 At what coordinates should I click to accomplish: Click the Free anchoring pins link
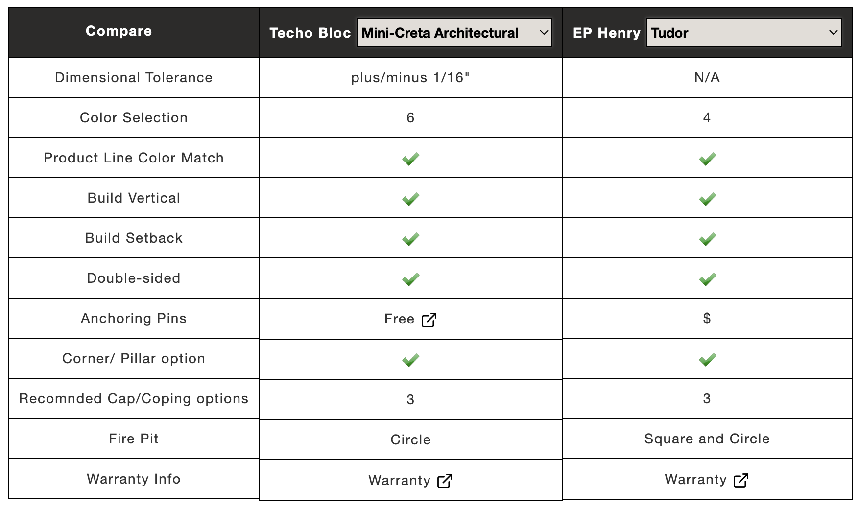click(399, 319)
